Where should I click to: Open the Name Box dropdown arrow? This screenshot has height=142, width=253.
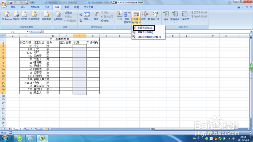click(28, 32)
